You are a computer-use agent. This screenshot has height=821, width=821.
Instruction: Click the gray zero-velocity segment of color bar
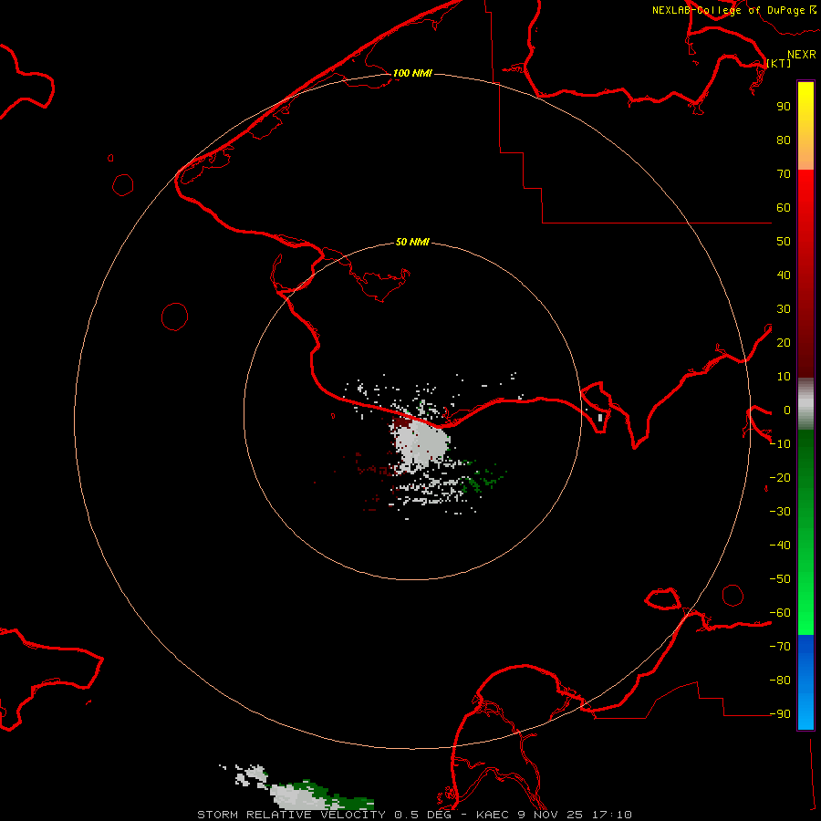(x=805, y=404)
